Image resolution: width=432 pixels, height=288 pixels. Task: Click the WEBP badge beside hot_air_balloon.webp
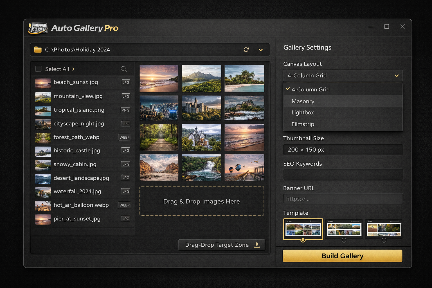124,205
